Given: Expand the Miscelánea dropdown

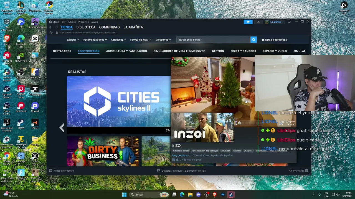Looking at the screenshot, I should click(163, 40).
